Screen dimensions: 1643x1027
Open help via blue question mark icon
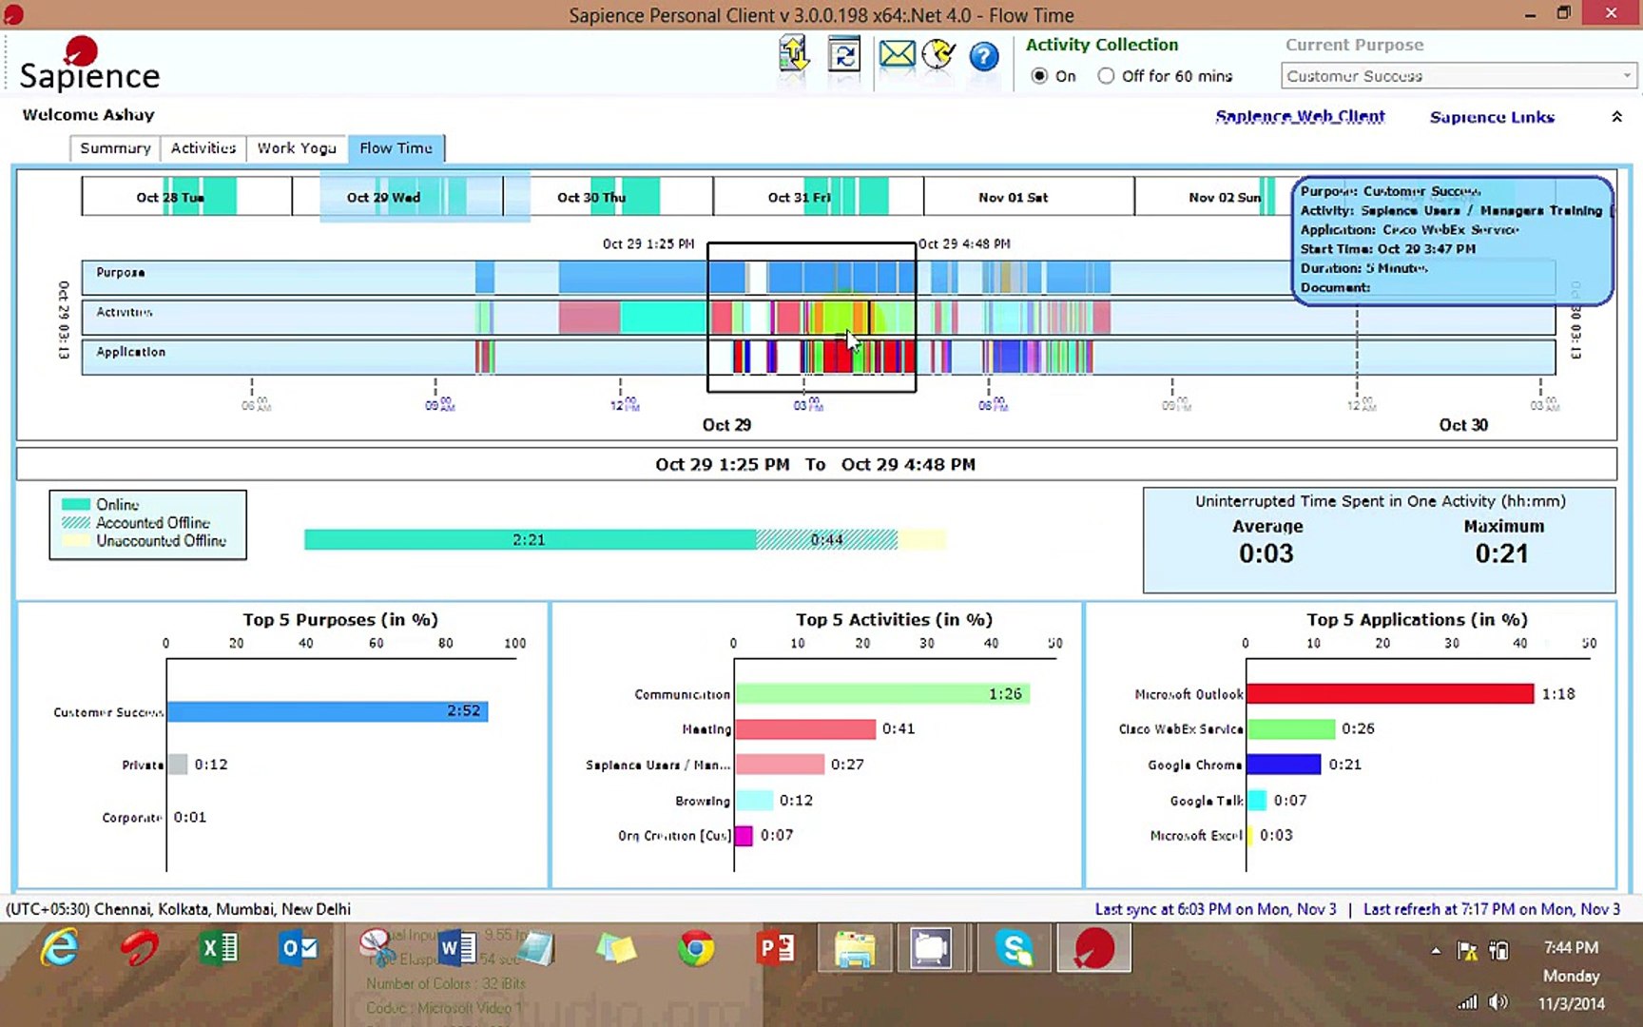pyautogui.click(x=983, y=57)
